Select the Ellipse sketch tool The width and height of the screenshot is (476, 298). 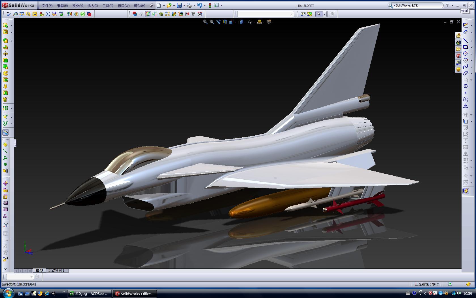point(466,73)
